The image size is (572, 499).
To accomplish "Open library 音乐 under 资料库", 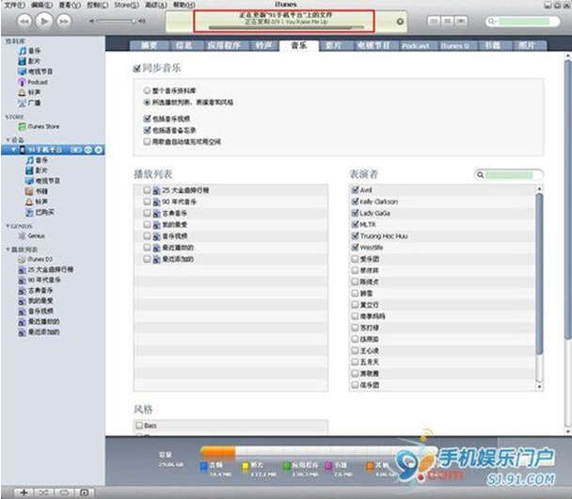I will click(x=30, y=51).
